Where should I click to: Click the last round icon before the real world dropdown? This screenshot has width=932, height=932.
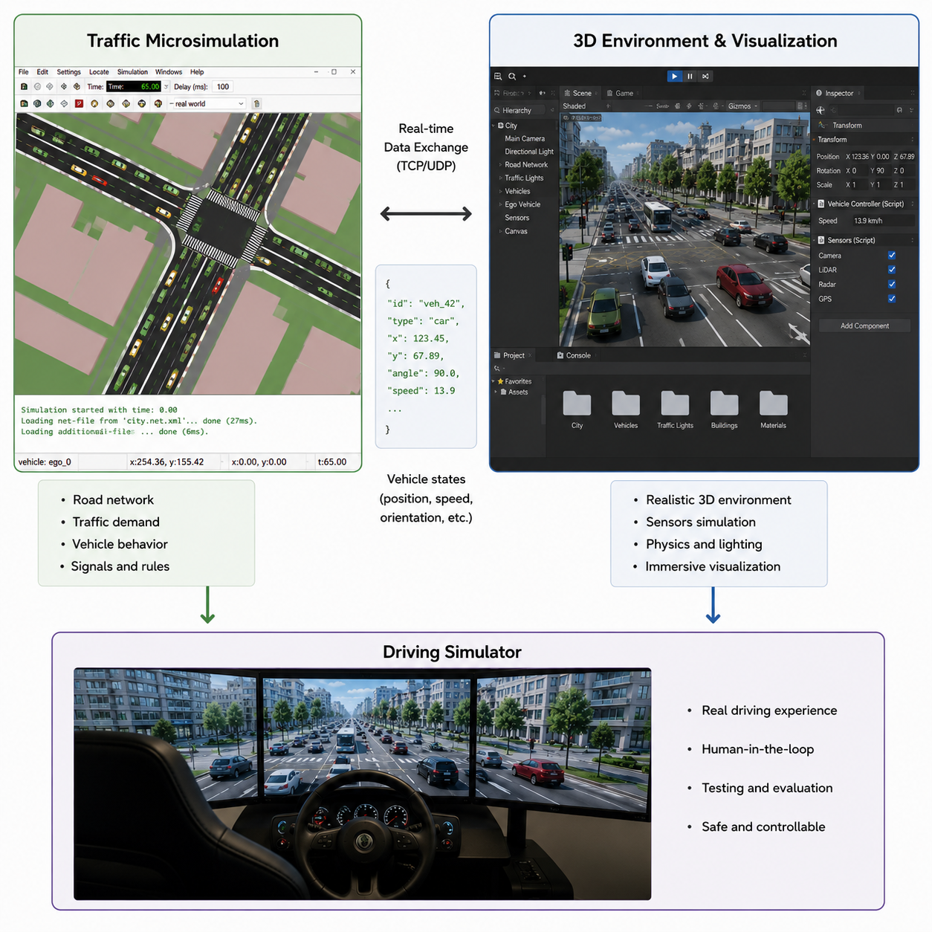point(158,104)
